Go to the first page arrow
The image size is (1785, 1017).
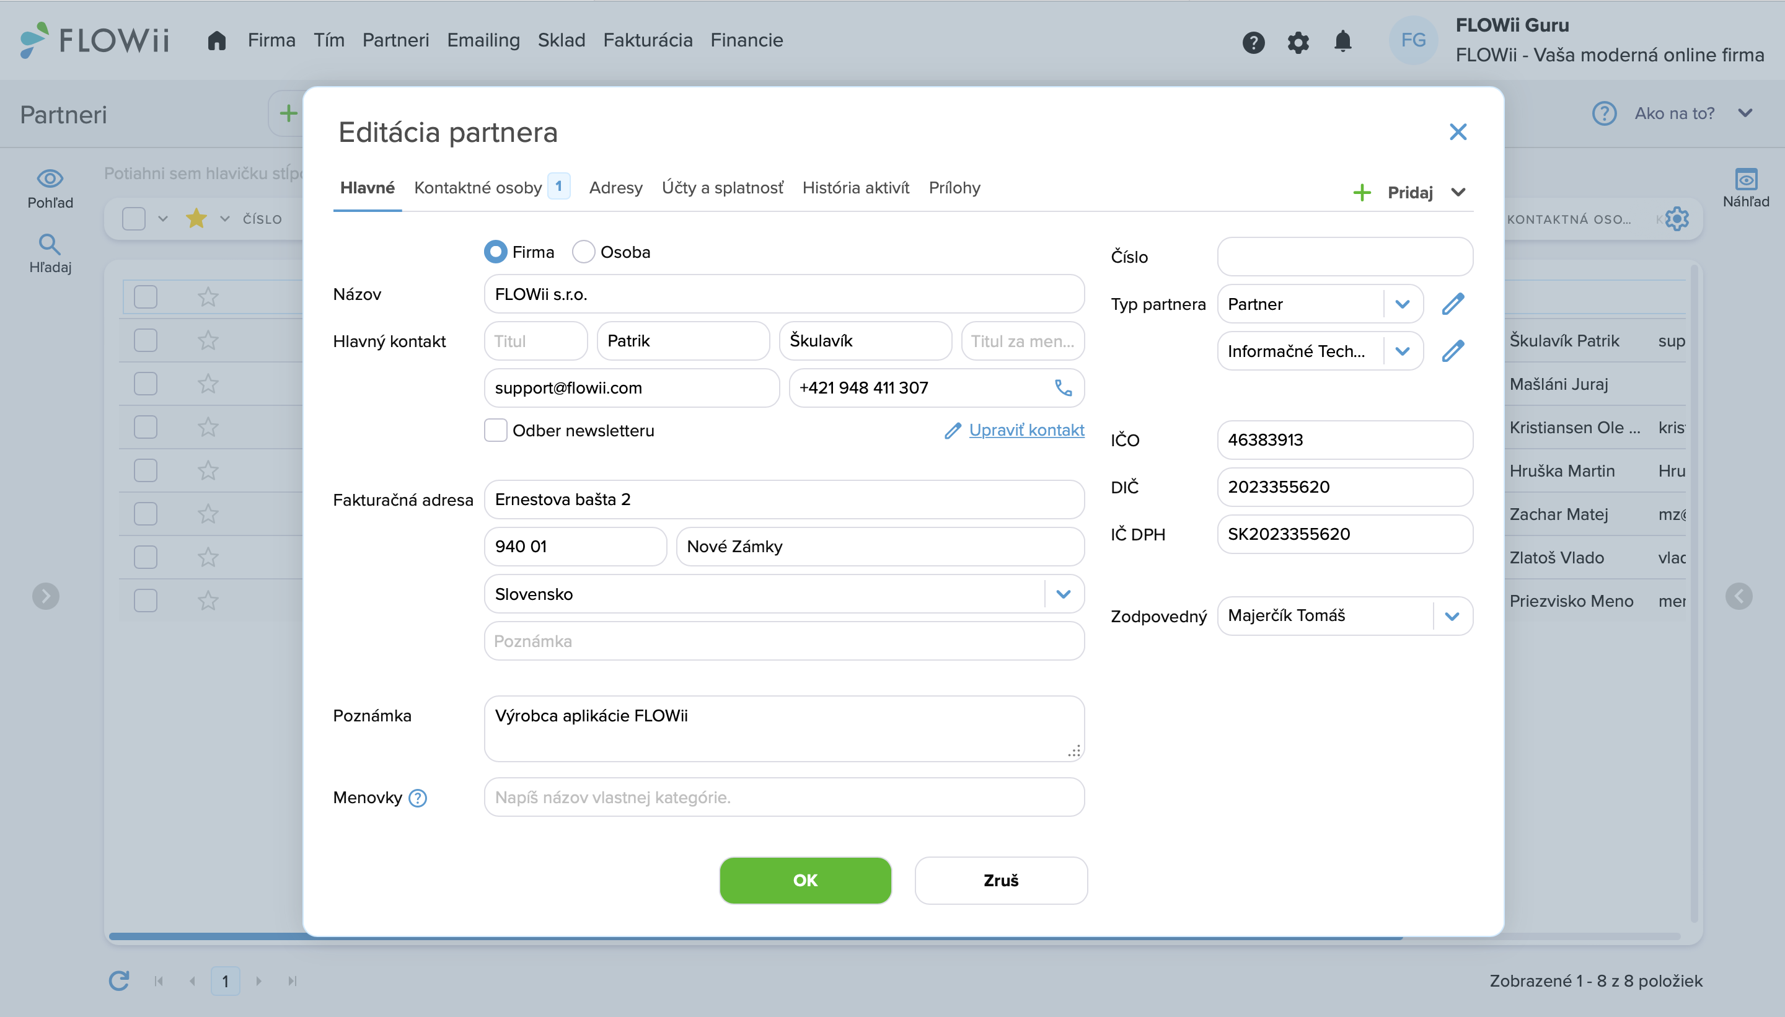pos(159,980)
